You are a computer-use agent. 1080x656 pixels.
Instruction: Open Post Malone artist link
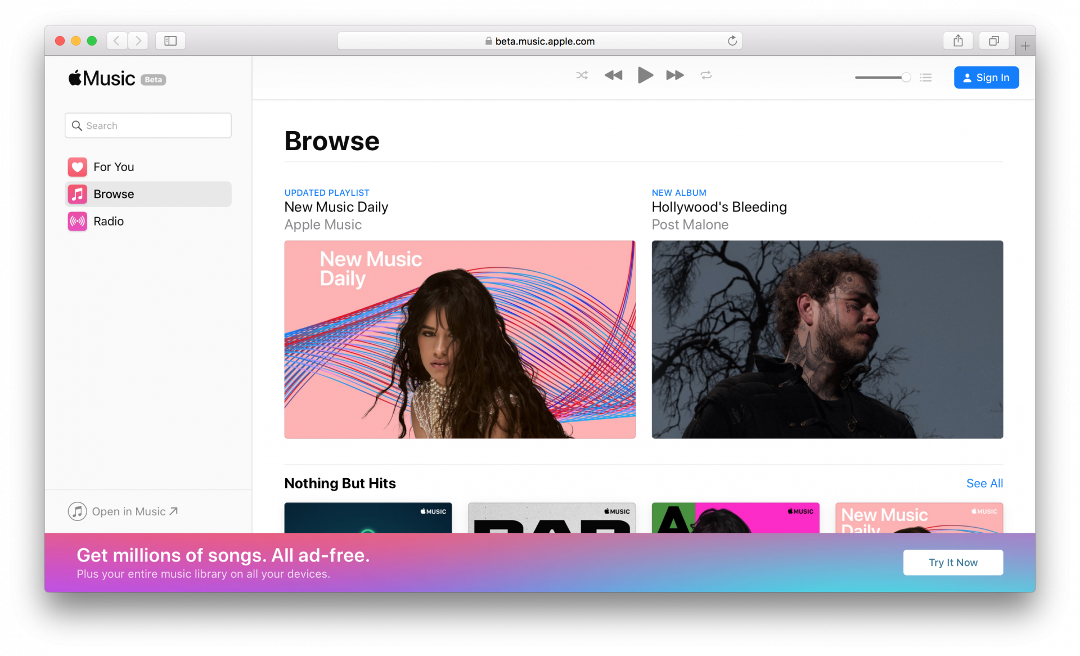click(690, 224)
